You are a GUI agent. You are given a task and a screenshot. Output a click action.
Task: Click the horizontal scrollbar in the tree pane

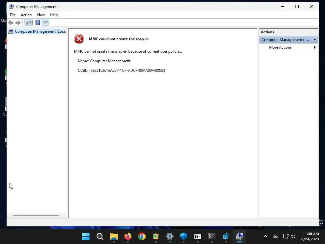click(x=36, y=216)
